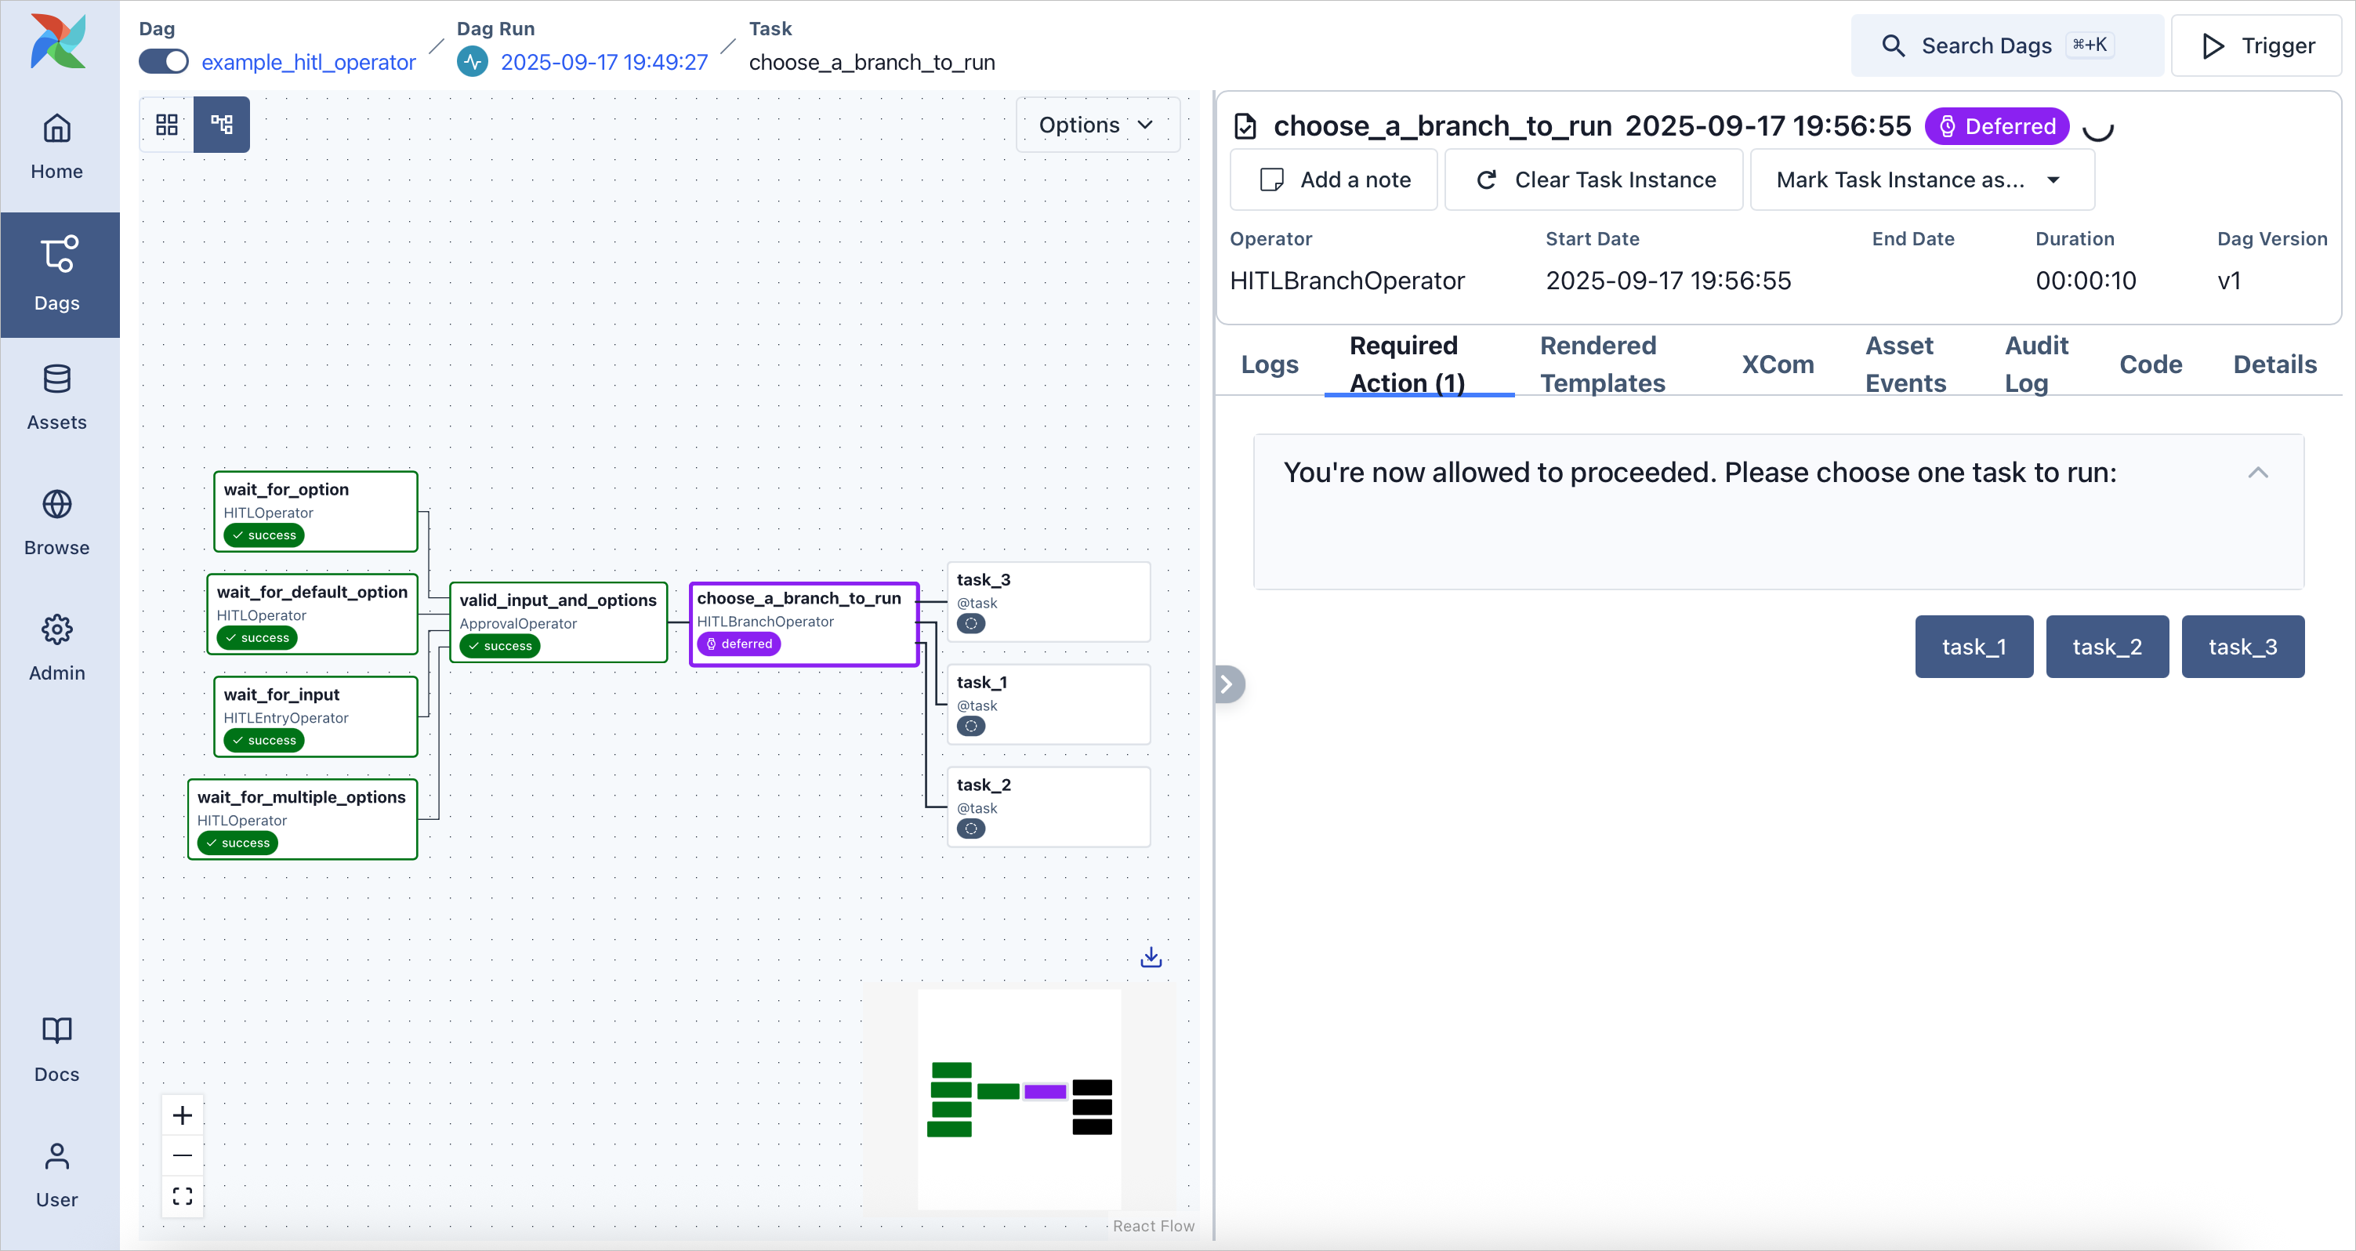Download the graph as an image
Viewport: 2356px width, 1251px height.
(1151, 956)
